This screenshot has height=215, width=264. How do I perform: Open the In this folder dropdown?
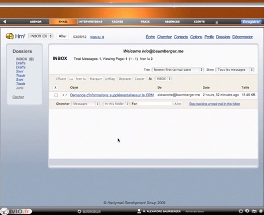pyautogui.click(x=116, y=104)
